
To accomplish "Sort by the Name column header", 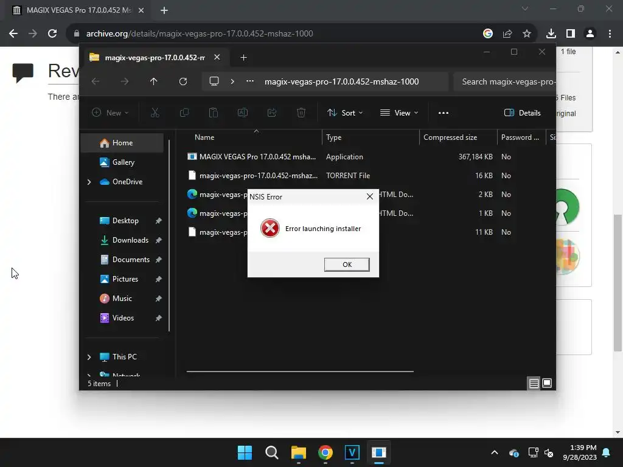I will click(x=204, y=137).
